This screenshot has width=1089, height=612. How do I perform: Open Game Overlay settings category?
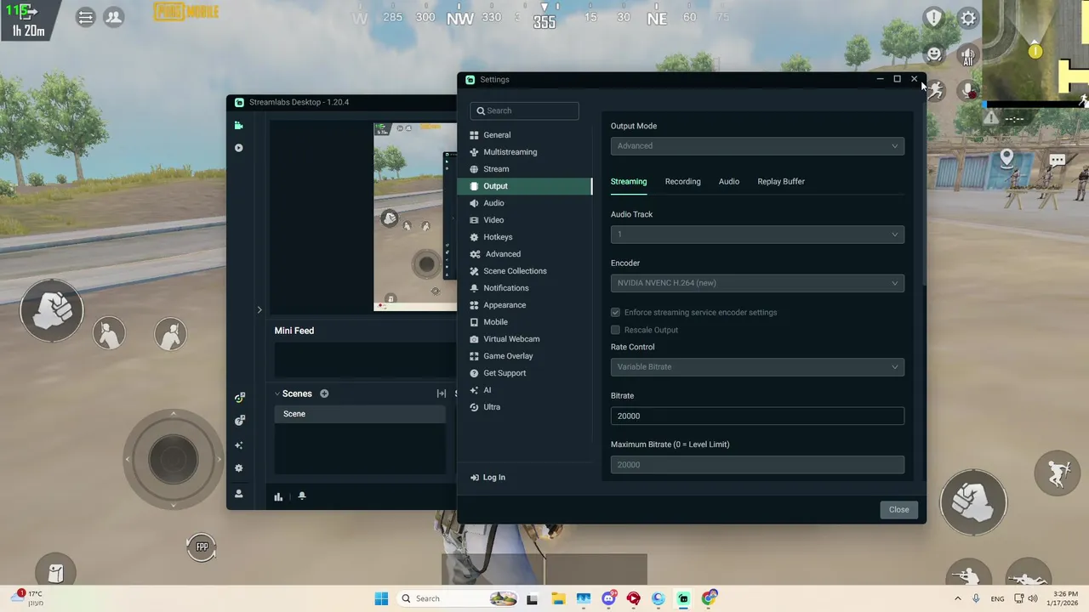click(x=525, y=356)
